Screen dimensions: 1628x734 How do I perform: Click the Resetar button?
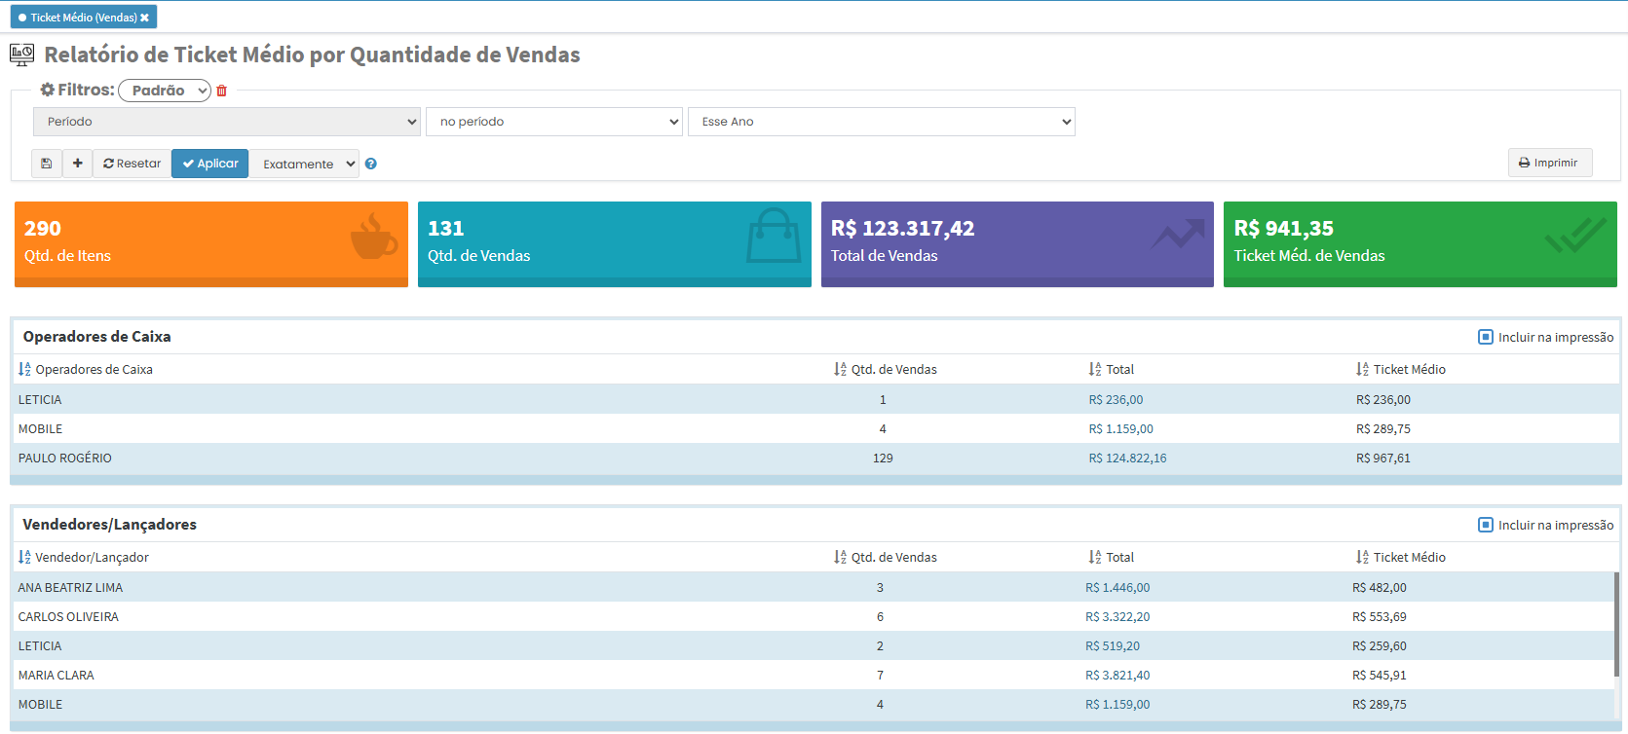[132, 164]
